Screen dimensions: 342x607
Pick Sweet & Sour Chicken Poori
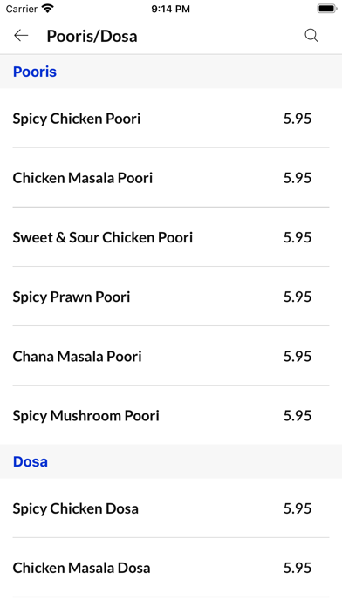coord(171,237)
